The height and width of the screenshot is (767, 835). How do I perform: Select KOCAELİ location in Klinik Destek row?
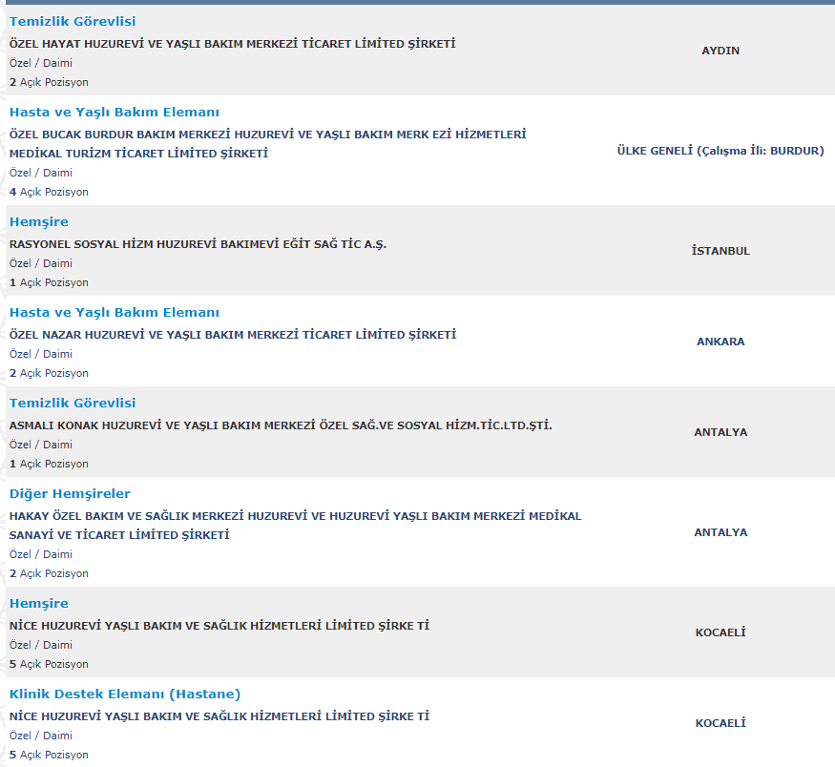(x=720, y=723)
